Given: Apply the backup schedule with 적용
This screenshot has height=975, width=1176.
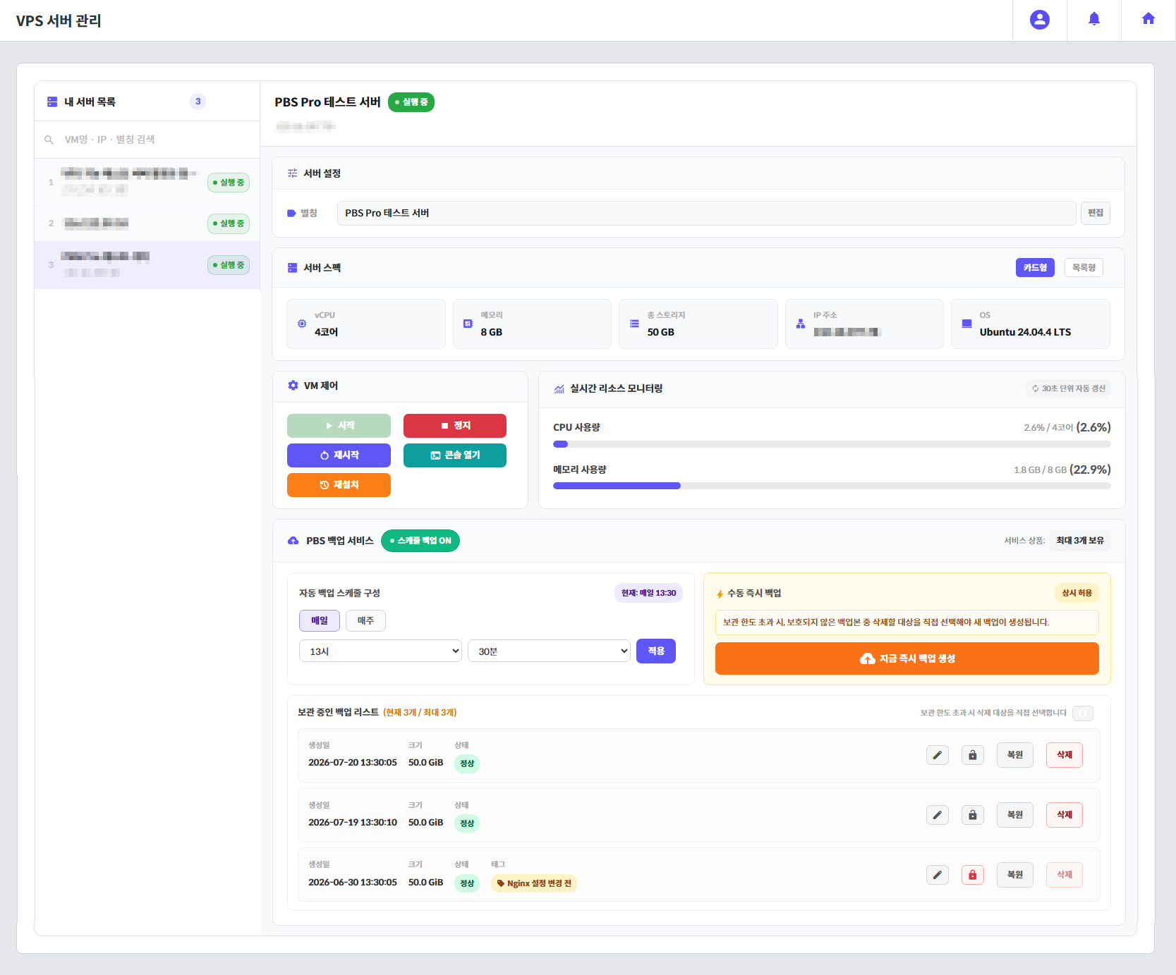Looking at the screenshot, I should pyautogui.click(x=656, y=651).
